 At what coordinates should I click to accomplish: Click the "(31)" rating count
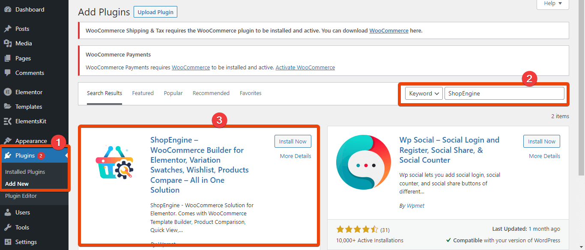click(385, 230)
